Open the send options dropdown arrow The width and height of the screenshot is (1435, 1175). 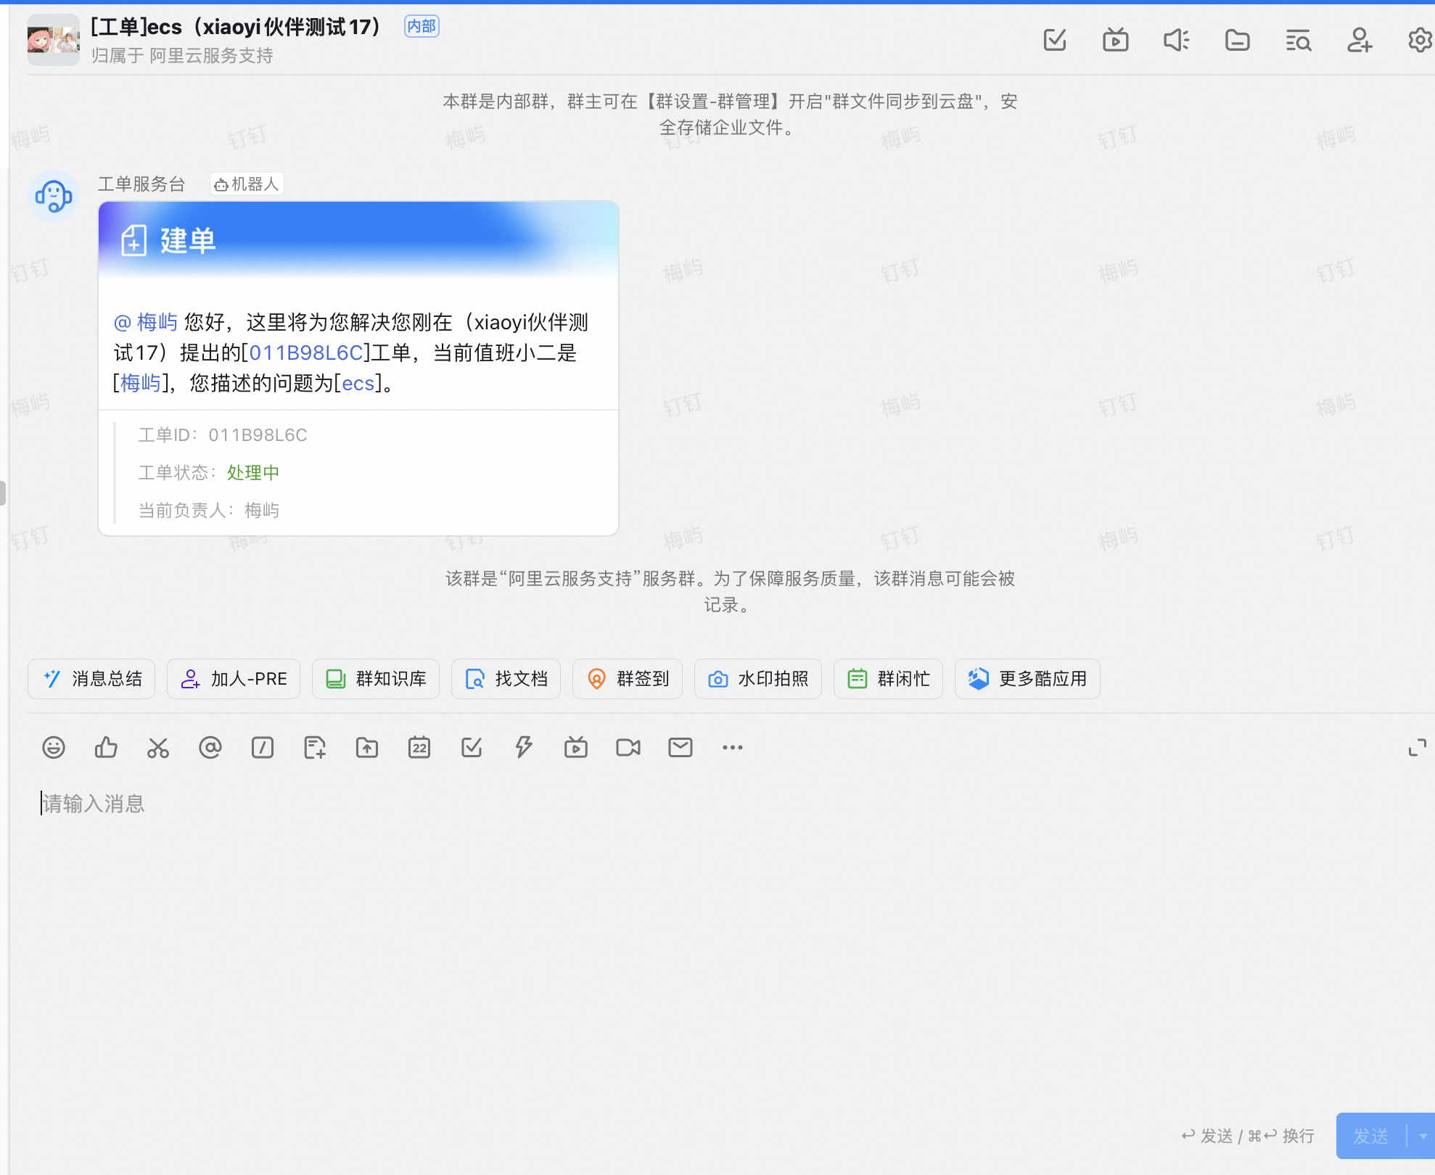pos(1423,1136)
